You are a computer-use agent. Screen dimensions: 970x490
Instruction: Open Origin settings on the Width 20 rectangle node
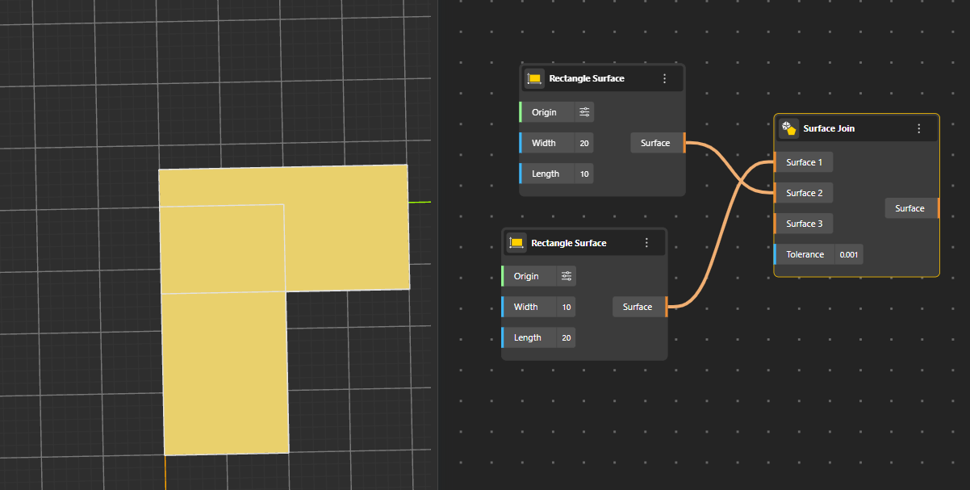584,112
